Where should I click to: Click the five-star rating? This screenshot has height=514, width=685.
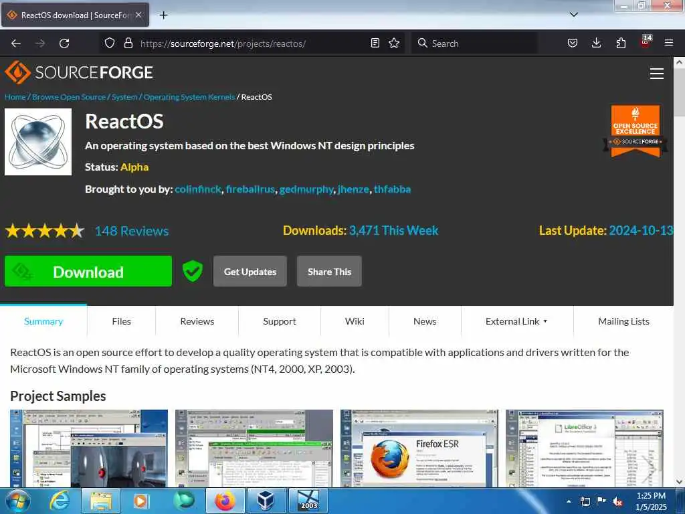[45, 231]
